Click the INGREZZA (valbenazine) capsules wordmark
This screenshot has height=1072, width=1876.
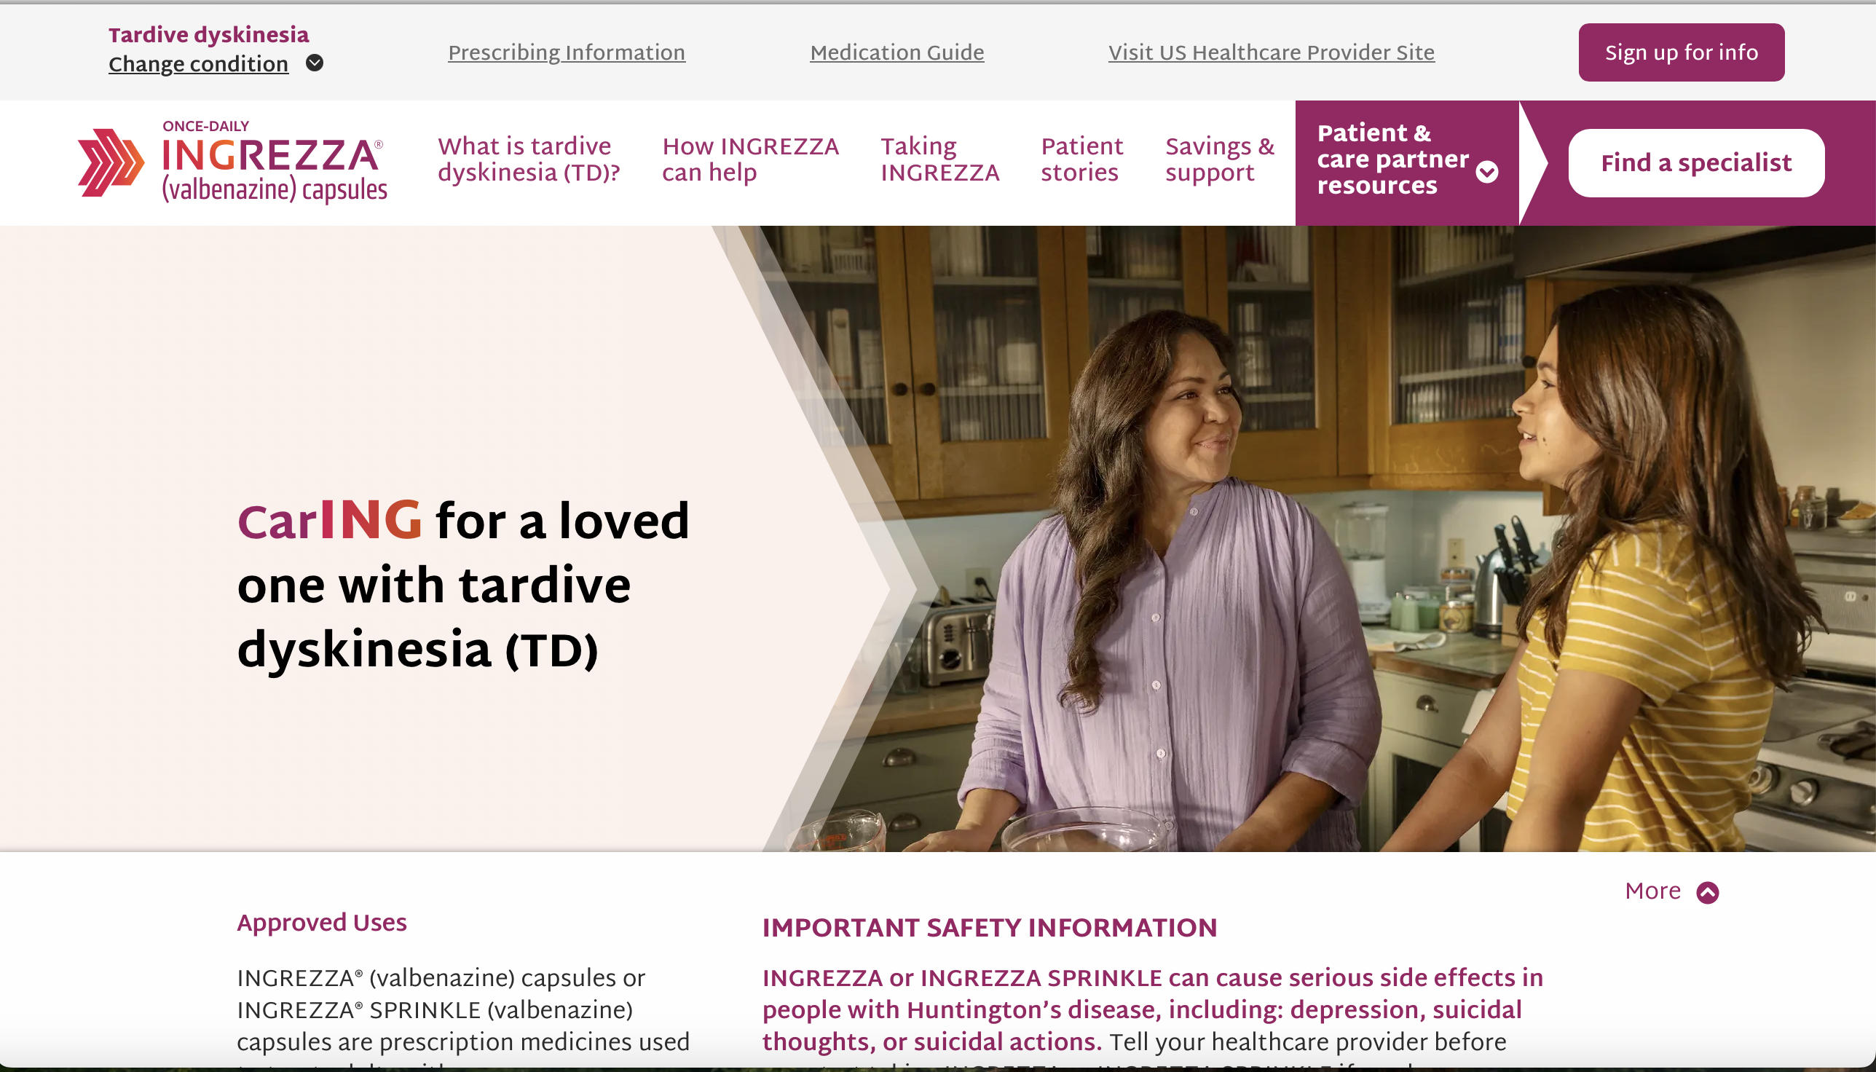tap(274, 162)
